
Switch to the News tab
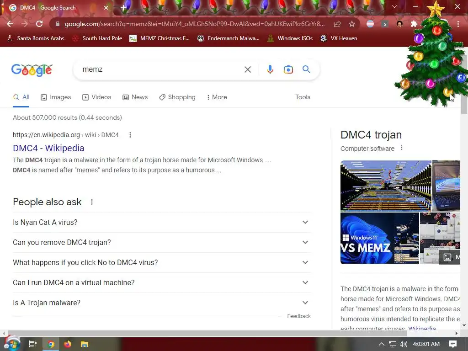point(135,97)
